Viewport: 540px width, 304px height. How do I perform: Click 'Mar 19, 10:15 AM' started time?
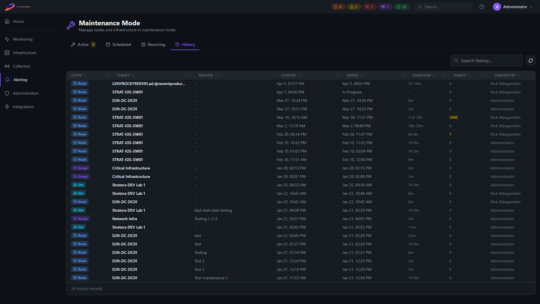coord(292,117)
